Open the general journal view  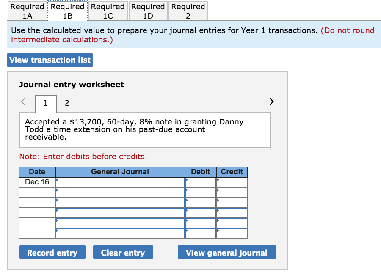click(226, 252)
